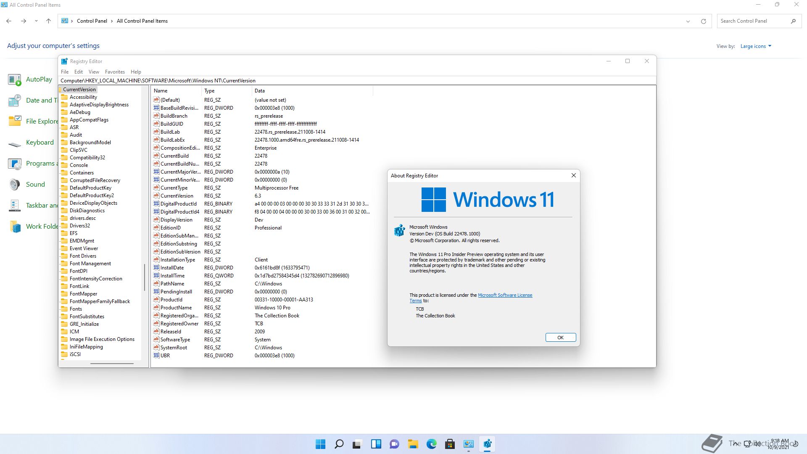Open Date and Time control panel item
Screen dimensions: 807x454
click(15, 100)
